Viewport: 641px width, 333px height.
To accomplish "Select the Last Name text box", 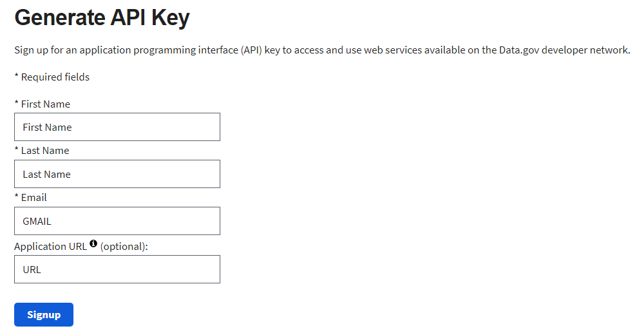I will point(117,174).
